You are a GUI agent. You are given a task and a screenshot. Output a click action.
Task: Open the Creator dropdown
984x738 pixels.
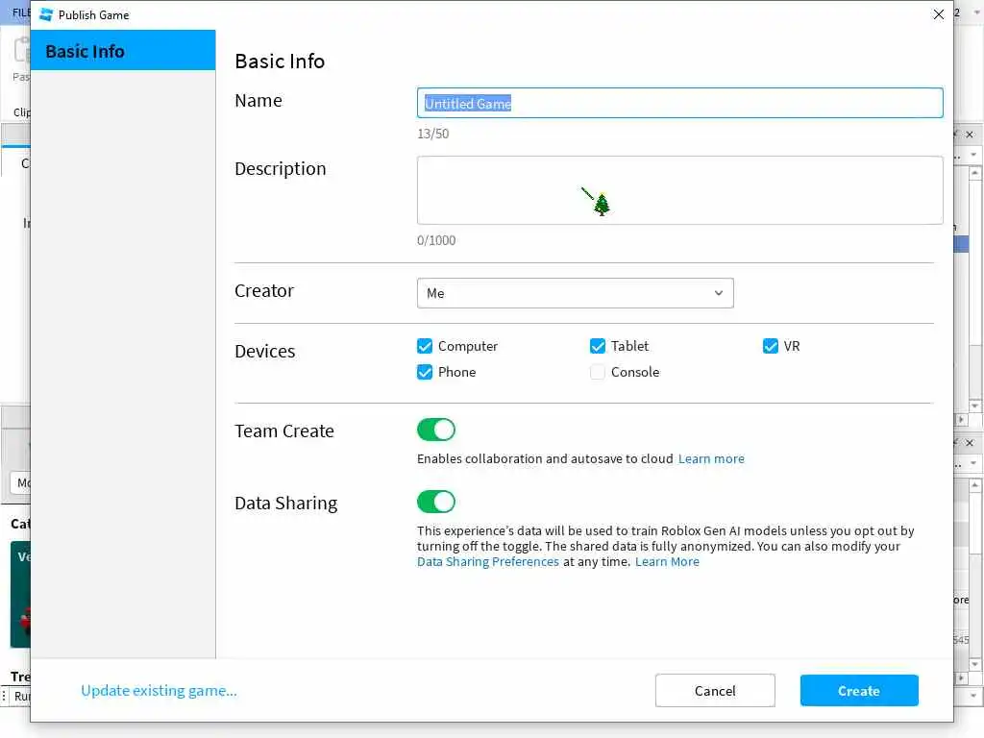(x=575, y=293)
